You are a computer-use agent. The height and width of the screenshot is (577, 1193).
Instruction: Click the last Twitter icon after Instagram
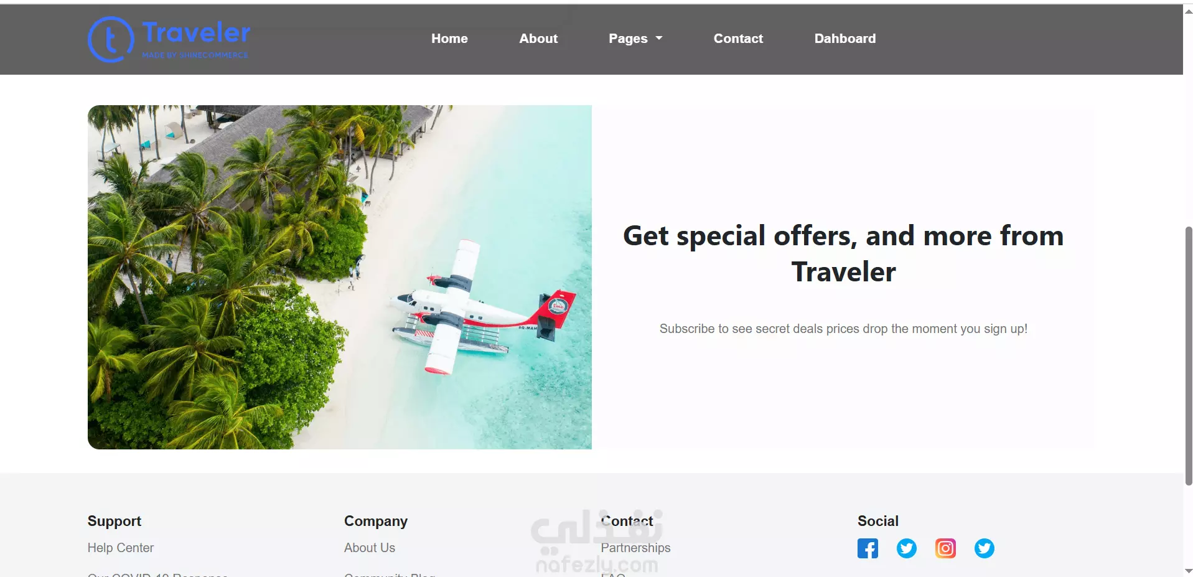pyautogui.click(x=985, y=548)
